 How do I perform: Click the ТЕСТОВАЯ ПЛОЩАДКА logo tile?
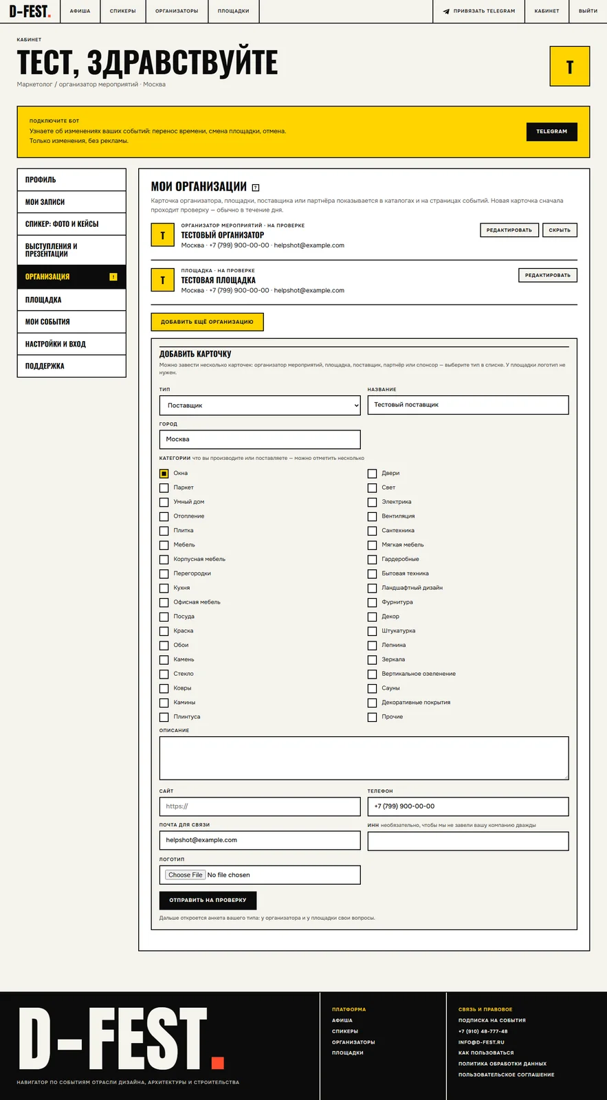point(162,280)
